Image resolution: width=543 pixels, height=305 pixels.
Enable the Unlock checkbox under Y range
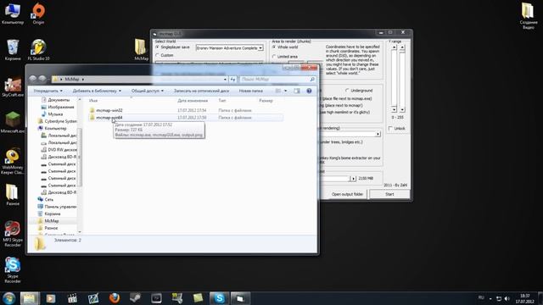(x=390, y=128)
